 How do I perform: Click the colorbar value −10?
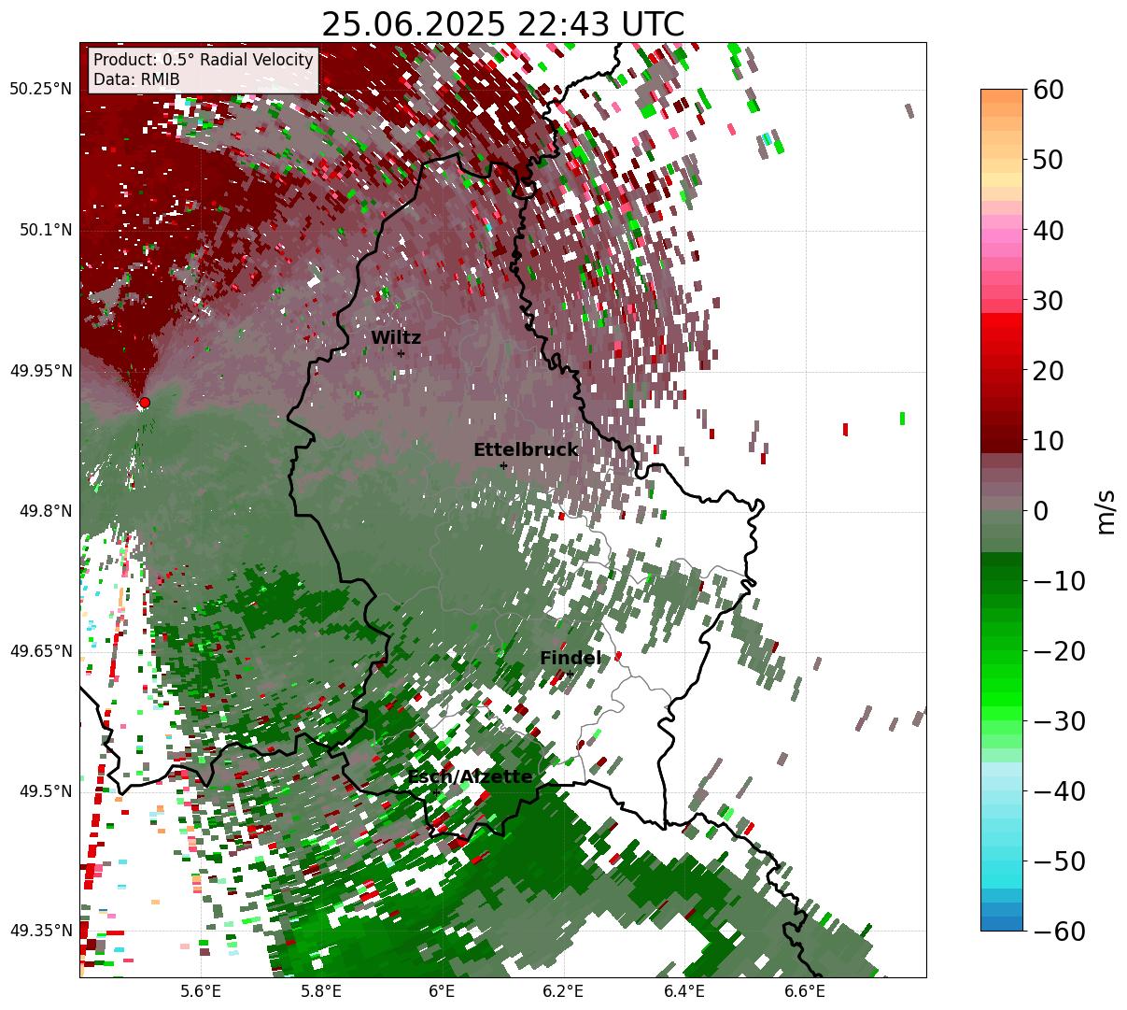point(1060,581)
